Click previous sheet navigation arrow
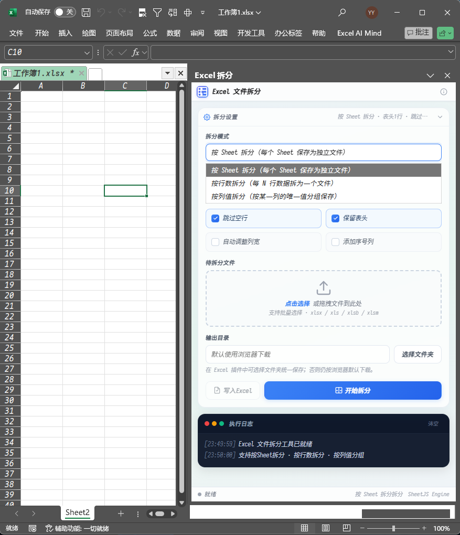Image resolution: width=460 pixels, height=535 pixels. [17, 513]
